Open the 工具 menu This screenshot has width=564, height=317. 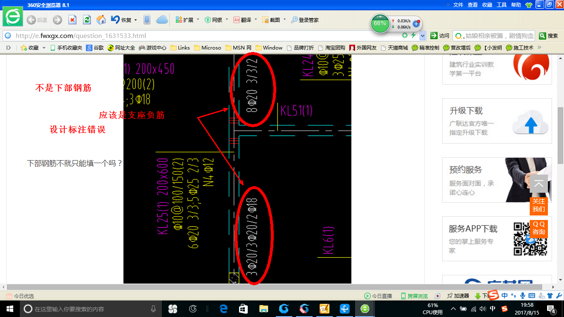[502, 5]
